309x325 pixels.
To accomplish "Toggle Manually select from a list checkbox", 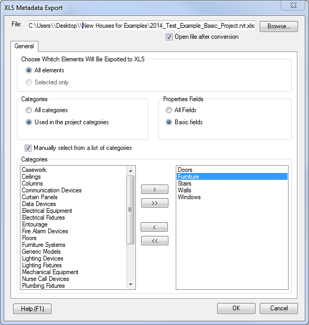I will coord(28,148).
